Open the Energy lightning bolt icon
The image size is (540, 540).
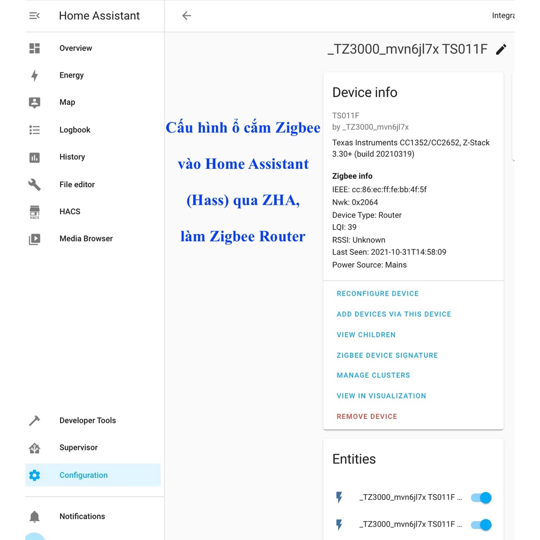pyautogui.click(x=34, y=75)
